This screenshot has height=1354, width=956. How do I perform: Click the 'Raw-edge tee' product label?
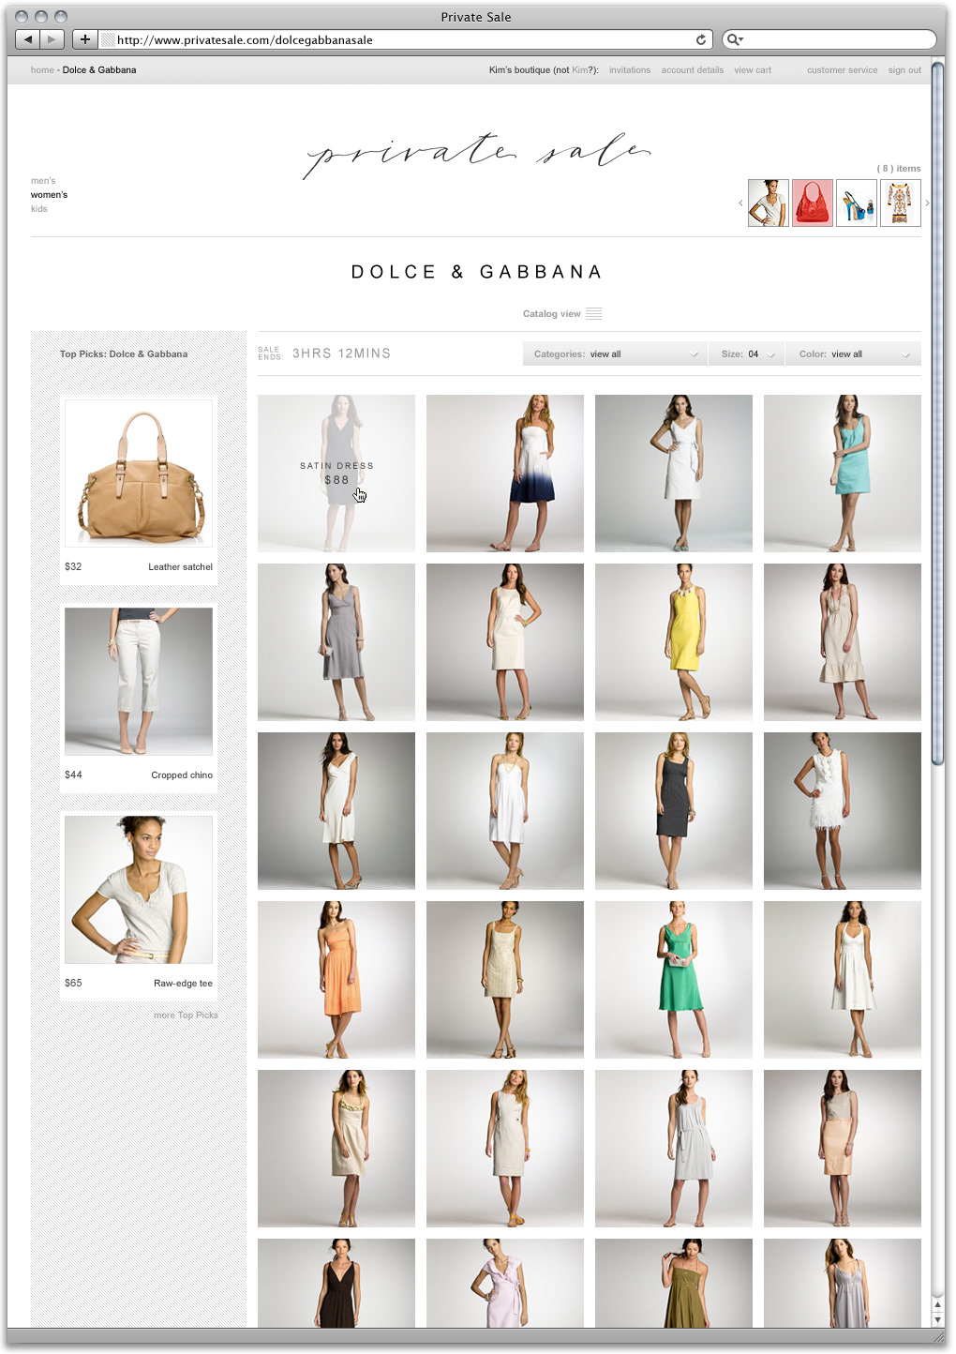click(183, 984)
